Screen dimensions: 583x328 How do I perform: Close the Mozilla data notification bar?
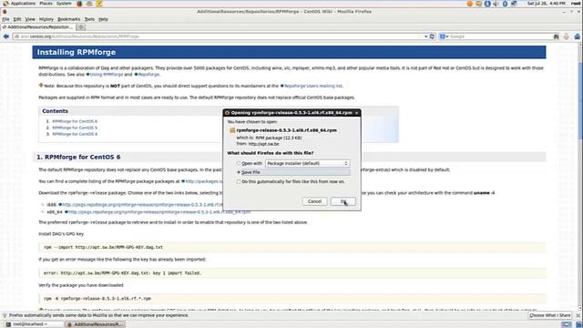click(578, 315)
